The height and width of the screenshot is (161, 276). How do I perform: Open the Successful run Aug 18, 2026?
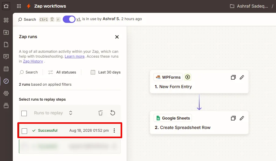coord(70,130)
